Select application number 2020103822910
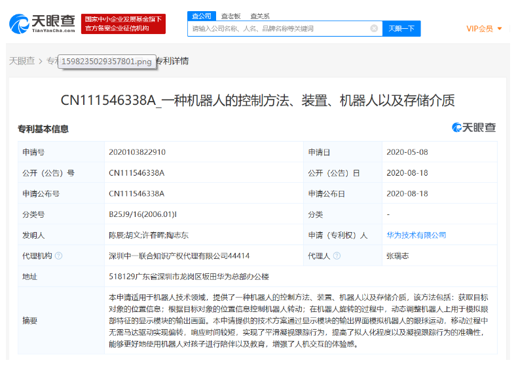518x373 pixels. pos(137,152)
